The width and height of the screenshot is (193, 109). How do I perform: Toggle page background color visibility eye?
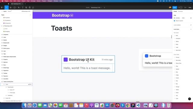point(191,18)
